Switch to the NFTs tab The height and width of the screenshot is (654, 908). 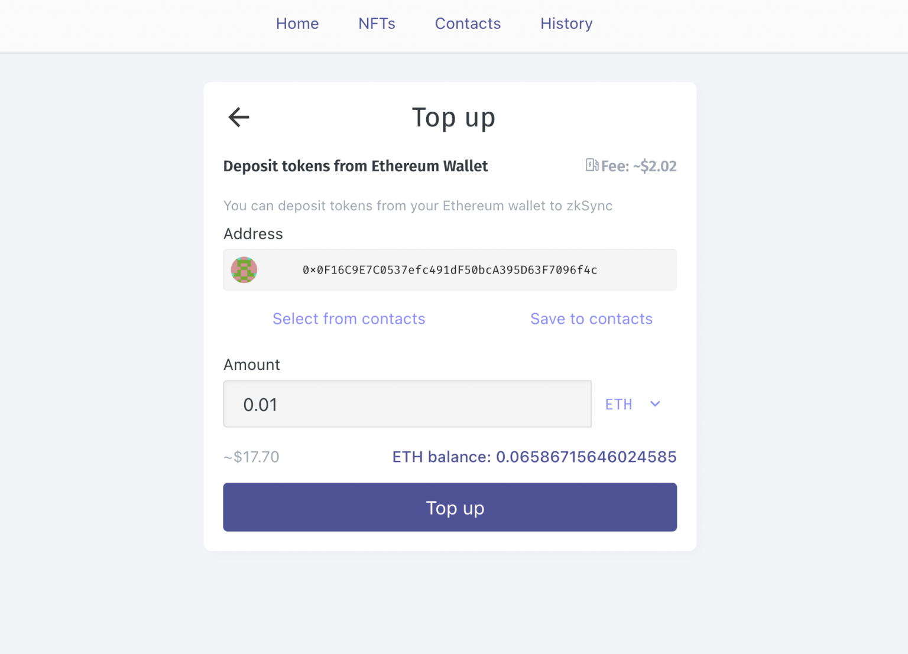377,24
